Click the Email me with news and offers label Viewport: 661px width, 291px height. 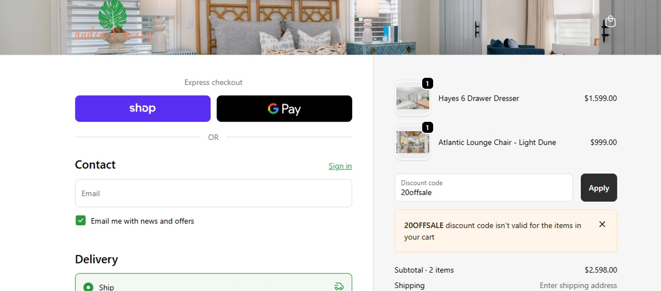pyautogui.click(x=142, y=221)
